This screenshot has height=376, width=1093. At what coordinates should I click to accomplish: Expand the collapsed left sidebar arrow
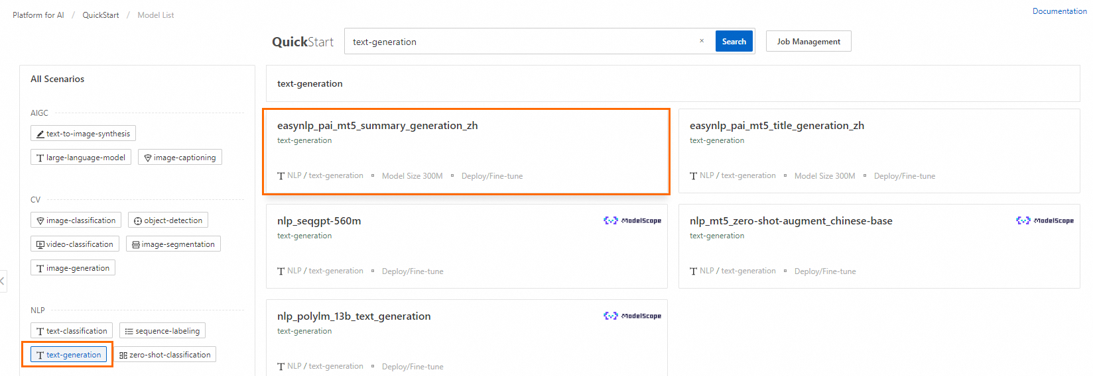(3, 281)
